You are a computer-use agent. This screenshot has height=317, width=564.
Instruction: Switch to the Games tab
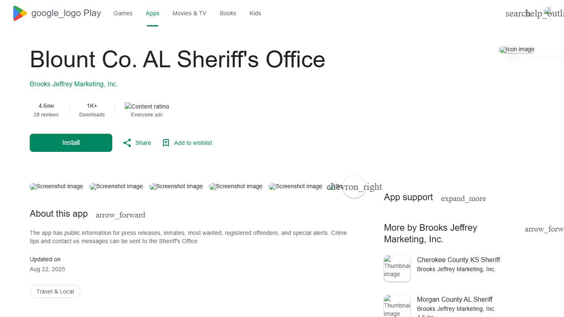point(123,13)
